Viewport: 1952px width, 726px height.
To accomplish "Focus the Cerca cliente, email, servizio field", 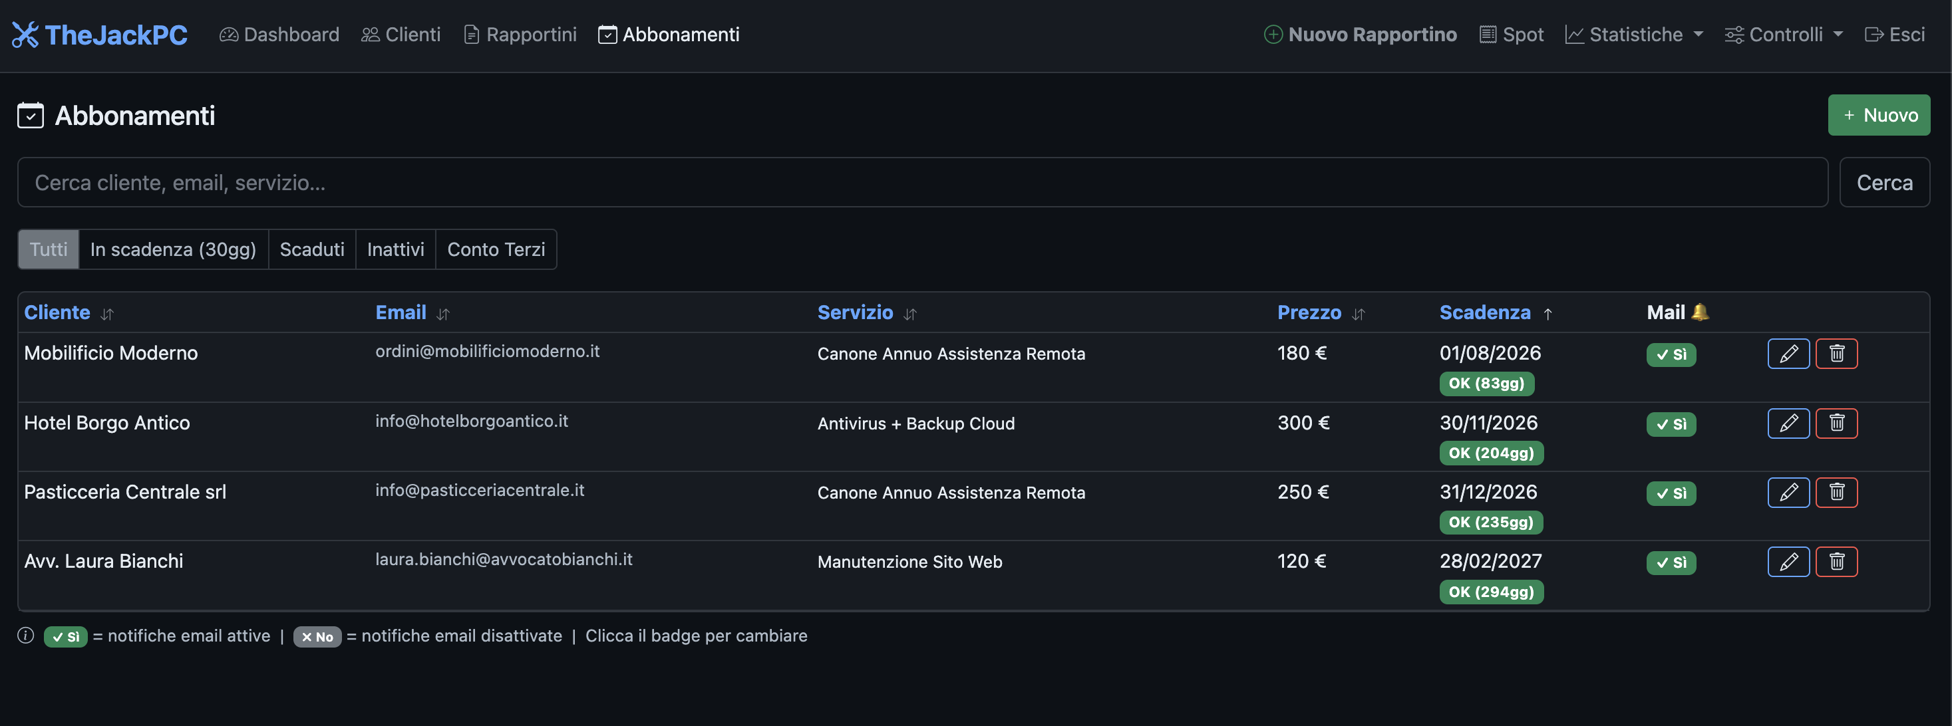I will click(x=922, y=182).
